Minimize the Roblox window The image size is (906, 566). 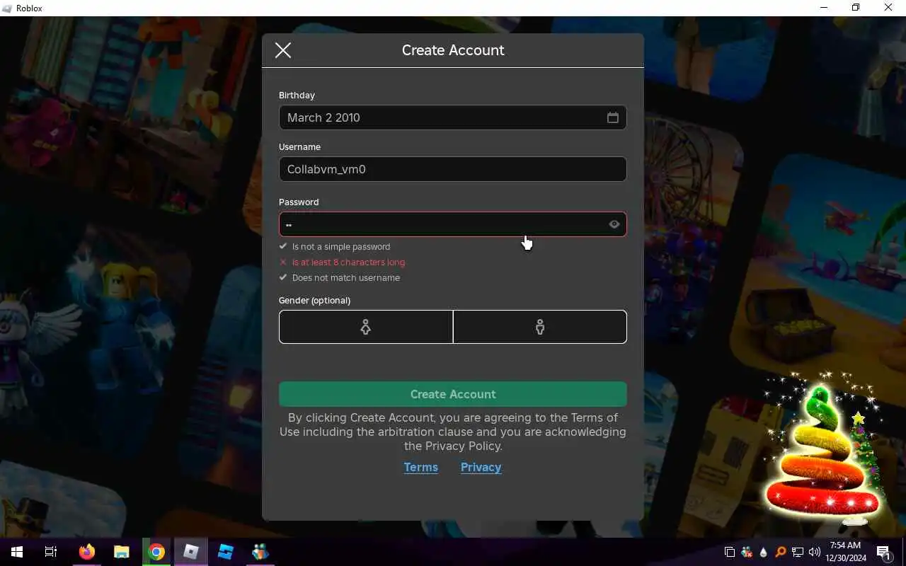[x=824, y=8]
